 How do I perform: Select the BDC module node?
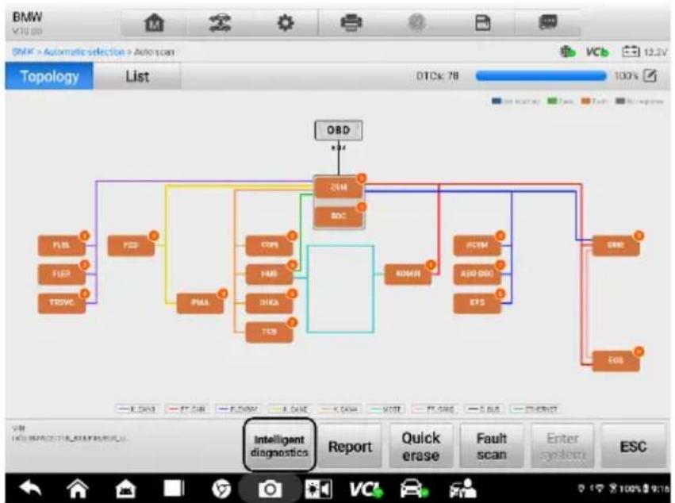click(339, 216)
